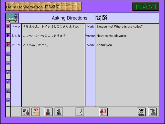Click マーク label beside どうもありがとう line

(x=16, y=45)
